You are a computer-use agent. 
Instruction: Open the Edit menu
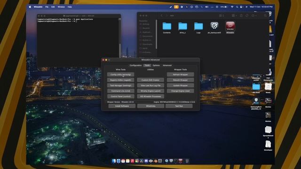[53, 7]
